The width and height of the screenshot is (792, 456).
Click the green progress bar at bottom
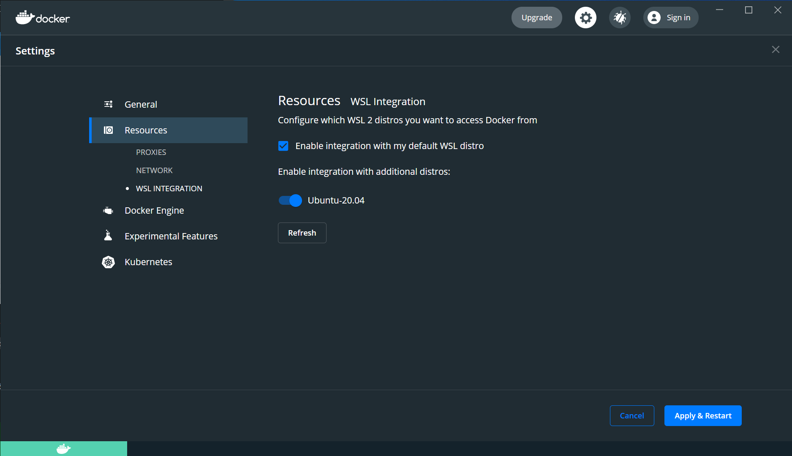63,448
